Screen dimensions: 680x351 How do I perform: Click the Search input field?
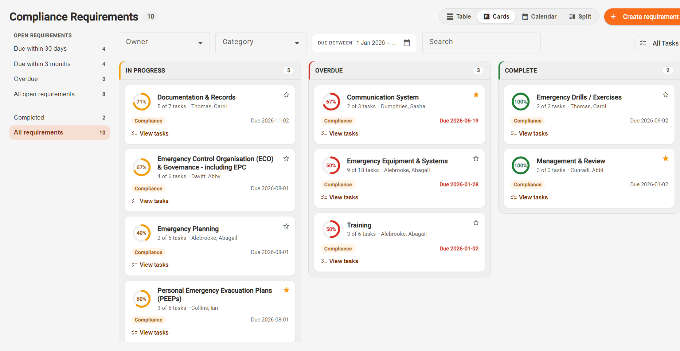tap(481, 43)
